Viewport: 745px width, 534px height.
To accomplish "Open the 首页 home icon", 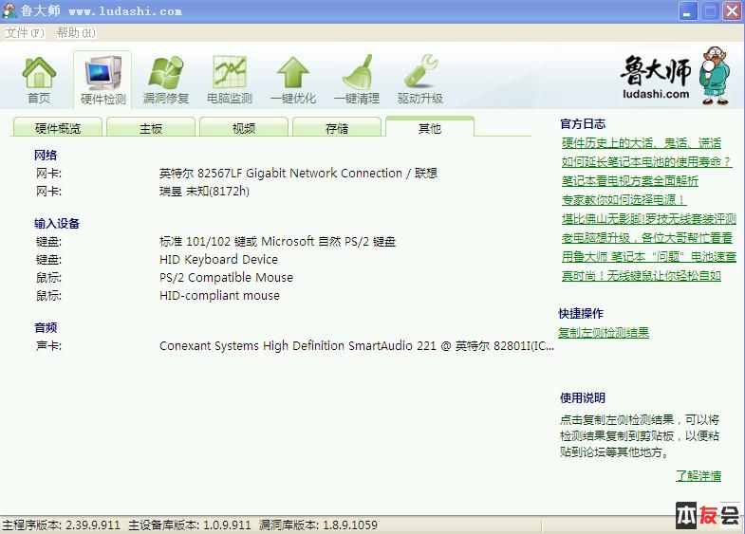I will (x=39, y=80).
